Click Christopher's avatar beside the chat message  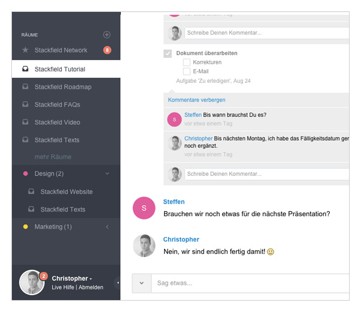(144, 246)
